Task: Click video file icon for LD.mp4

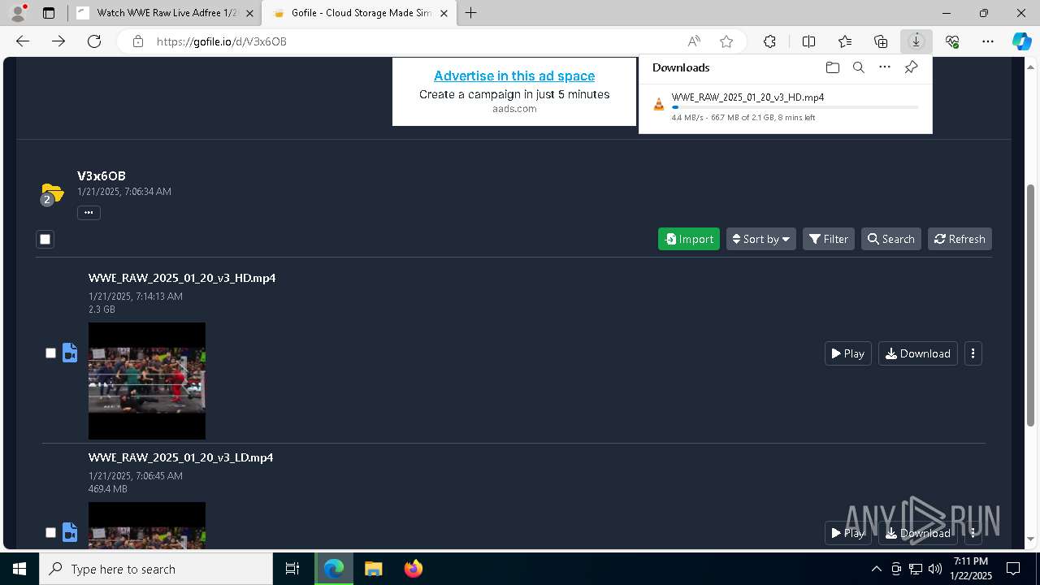Action: [70, 532]
